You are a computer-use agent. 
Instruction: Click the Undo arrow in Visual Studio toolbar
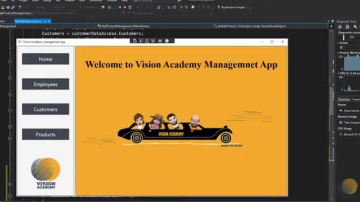(20, 7)
